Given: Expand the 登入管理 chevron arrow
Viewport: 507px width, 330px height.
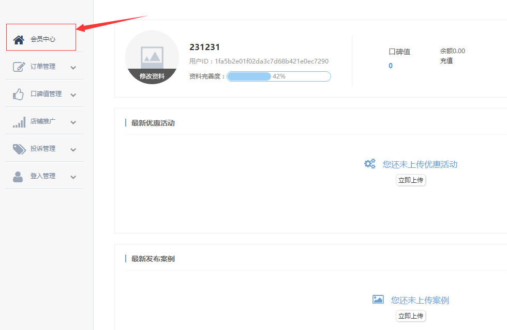Looking at the screenshot, I should point(73,177).
